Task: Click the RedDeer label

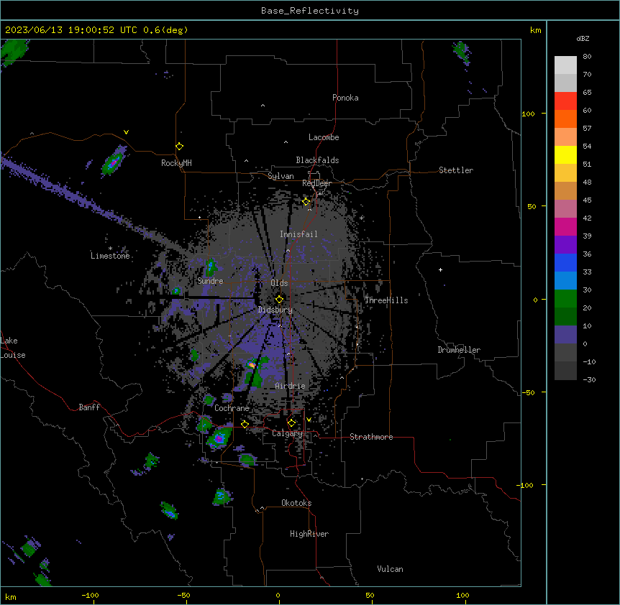Action: 316,183
